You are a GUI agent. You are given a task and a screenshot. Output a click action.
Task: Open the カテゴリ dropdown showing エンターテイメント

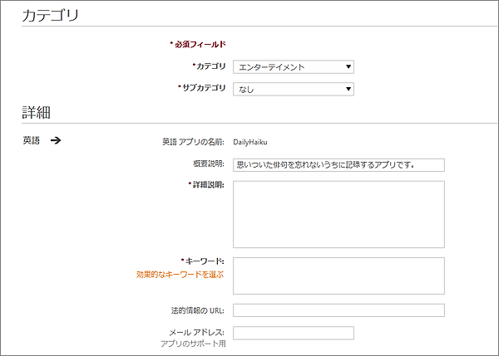(x=294, y=67)
